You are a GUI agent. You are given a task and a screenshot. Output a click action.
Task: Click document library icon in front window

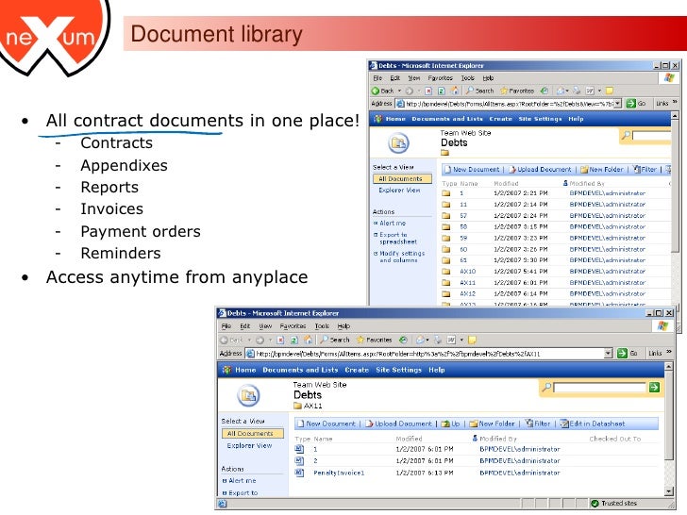coord(248,396)
